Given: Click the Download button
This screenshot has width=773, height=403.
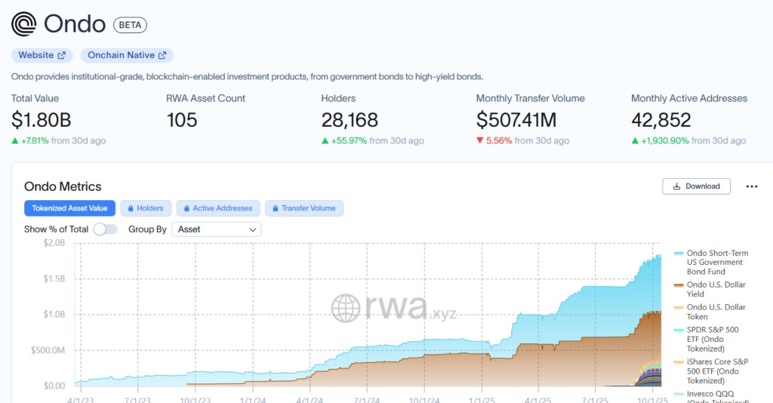Looking at the screenshot, I should click(x=696, y=186).
